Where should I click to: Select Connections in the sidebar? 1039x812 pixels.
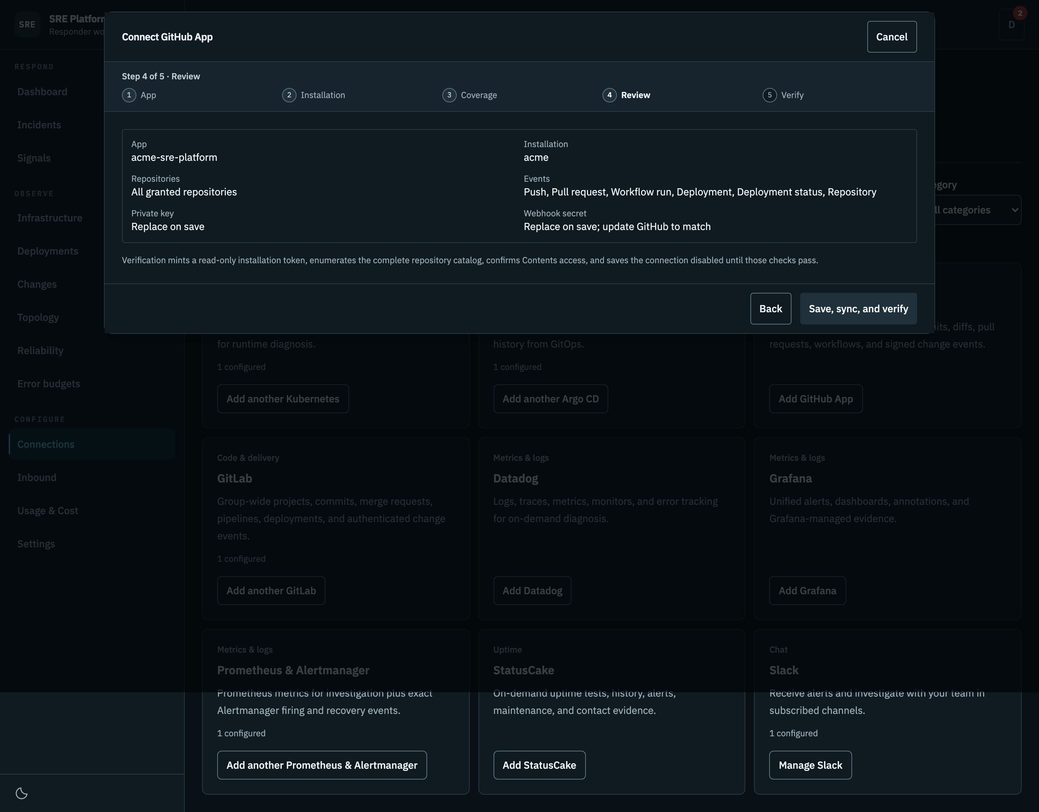coord(92,444)
